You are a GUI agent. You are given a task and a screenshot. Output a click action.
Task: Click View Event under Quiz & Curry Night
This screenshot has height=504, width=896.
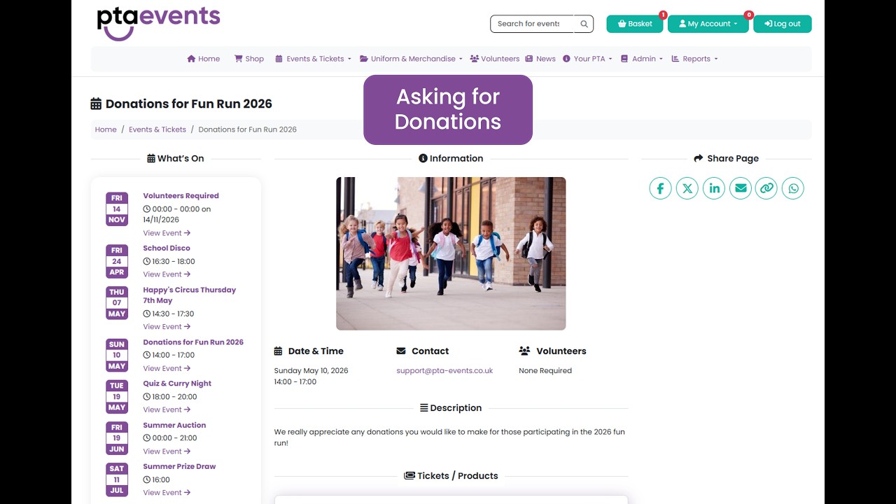167,409
